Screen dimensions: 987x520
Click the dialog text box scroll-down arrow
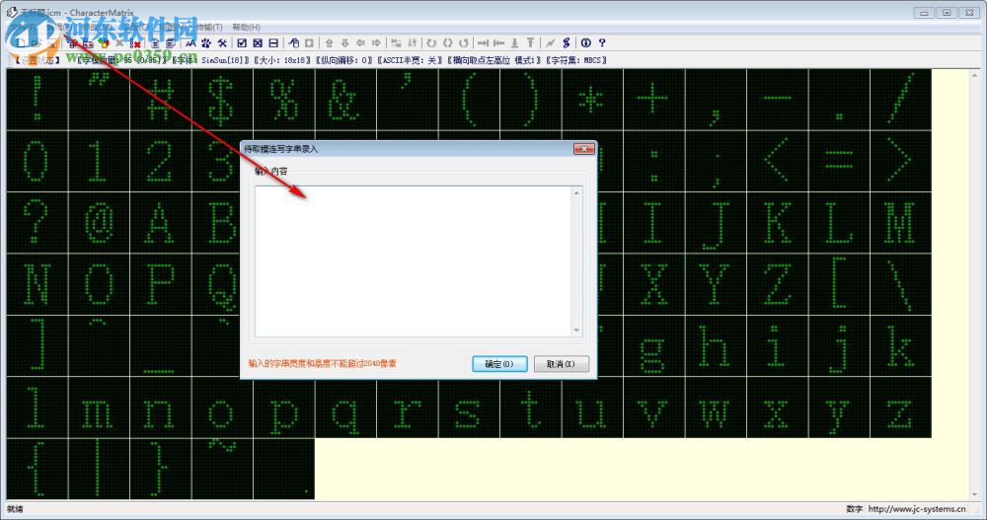click(x=576, y=330)
